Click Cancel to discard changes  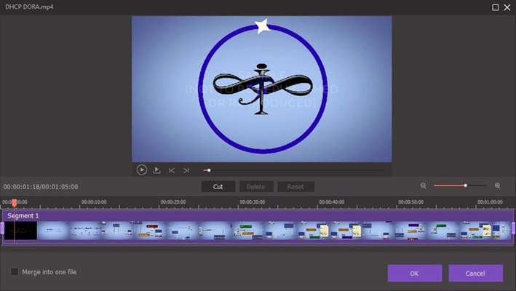[x=475, y=273]
